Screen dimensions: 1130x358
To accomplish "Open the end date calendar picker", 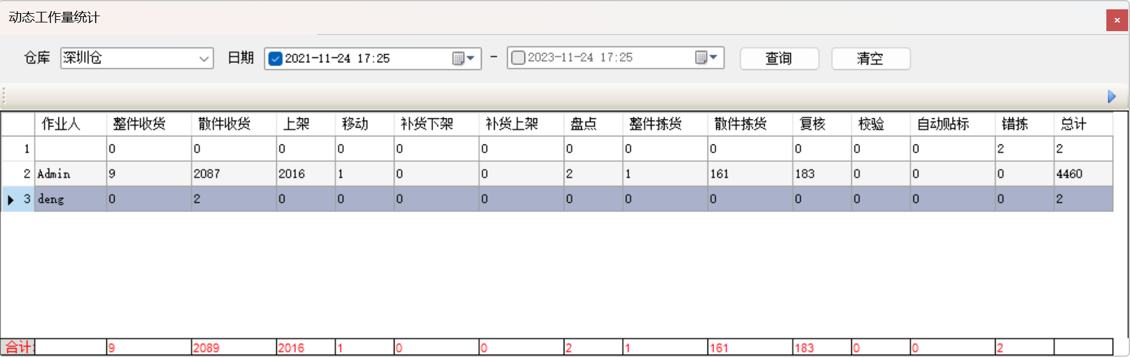I will coord(706,58).
